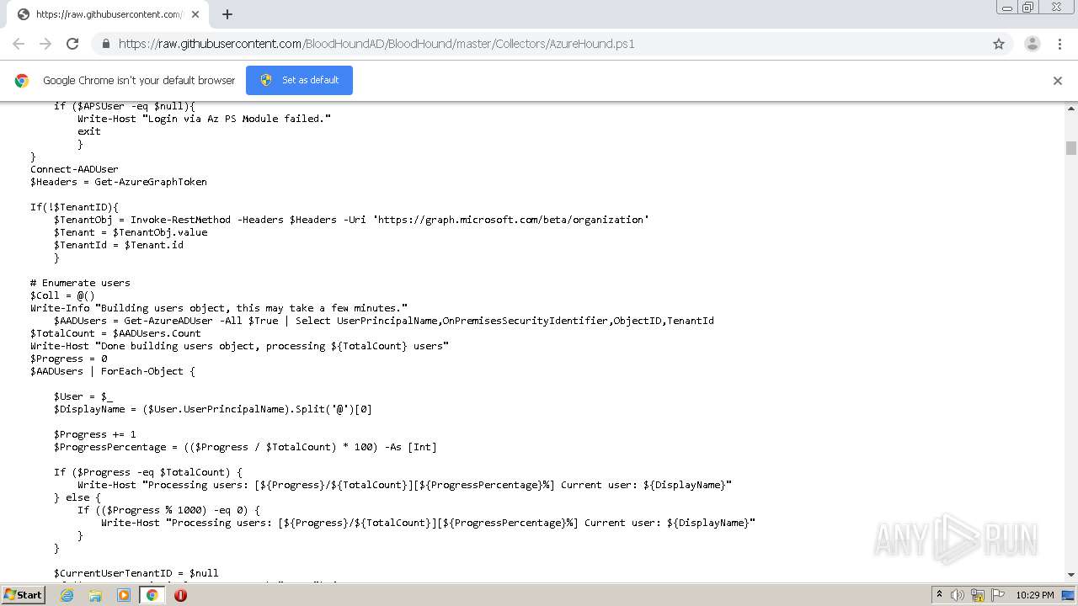This screenshot has height=606, width=1078.
Task: Click the scrollbar up arrow
Action: (x=1071, y=109)
